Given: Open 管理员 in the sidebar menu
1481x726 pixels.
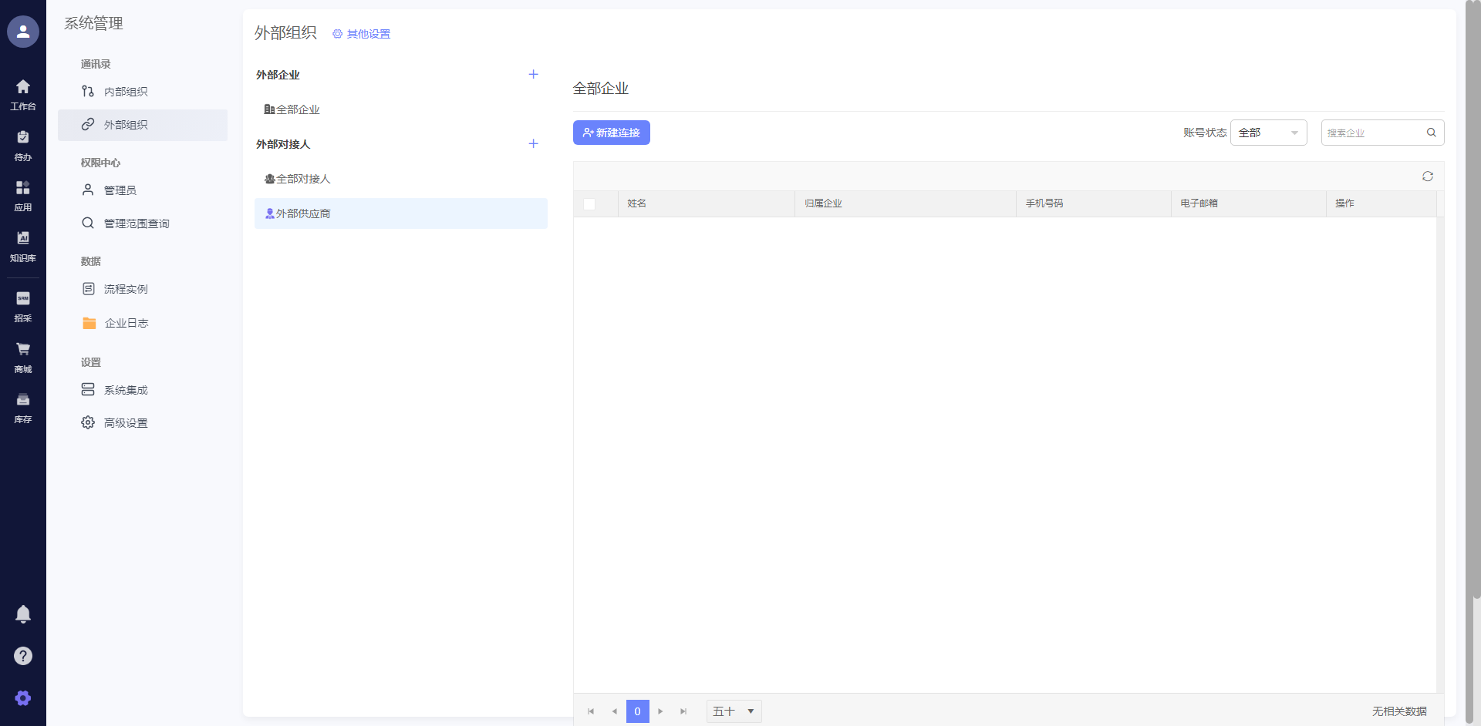Looking at the screenshot, I should (120, 190).
